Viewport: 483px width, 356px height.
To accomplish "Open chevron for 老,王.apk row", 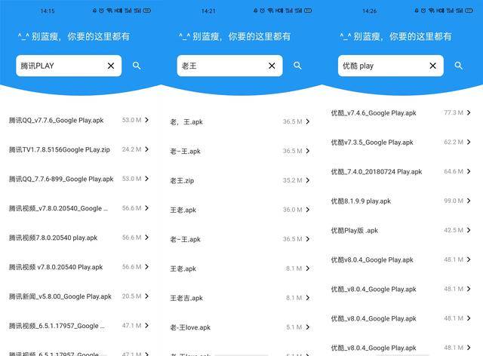I will (x=308, y=121).
